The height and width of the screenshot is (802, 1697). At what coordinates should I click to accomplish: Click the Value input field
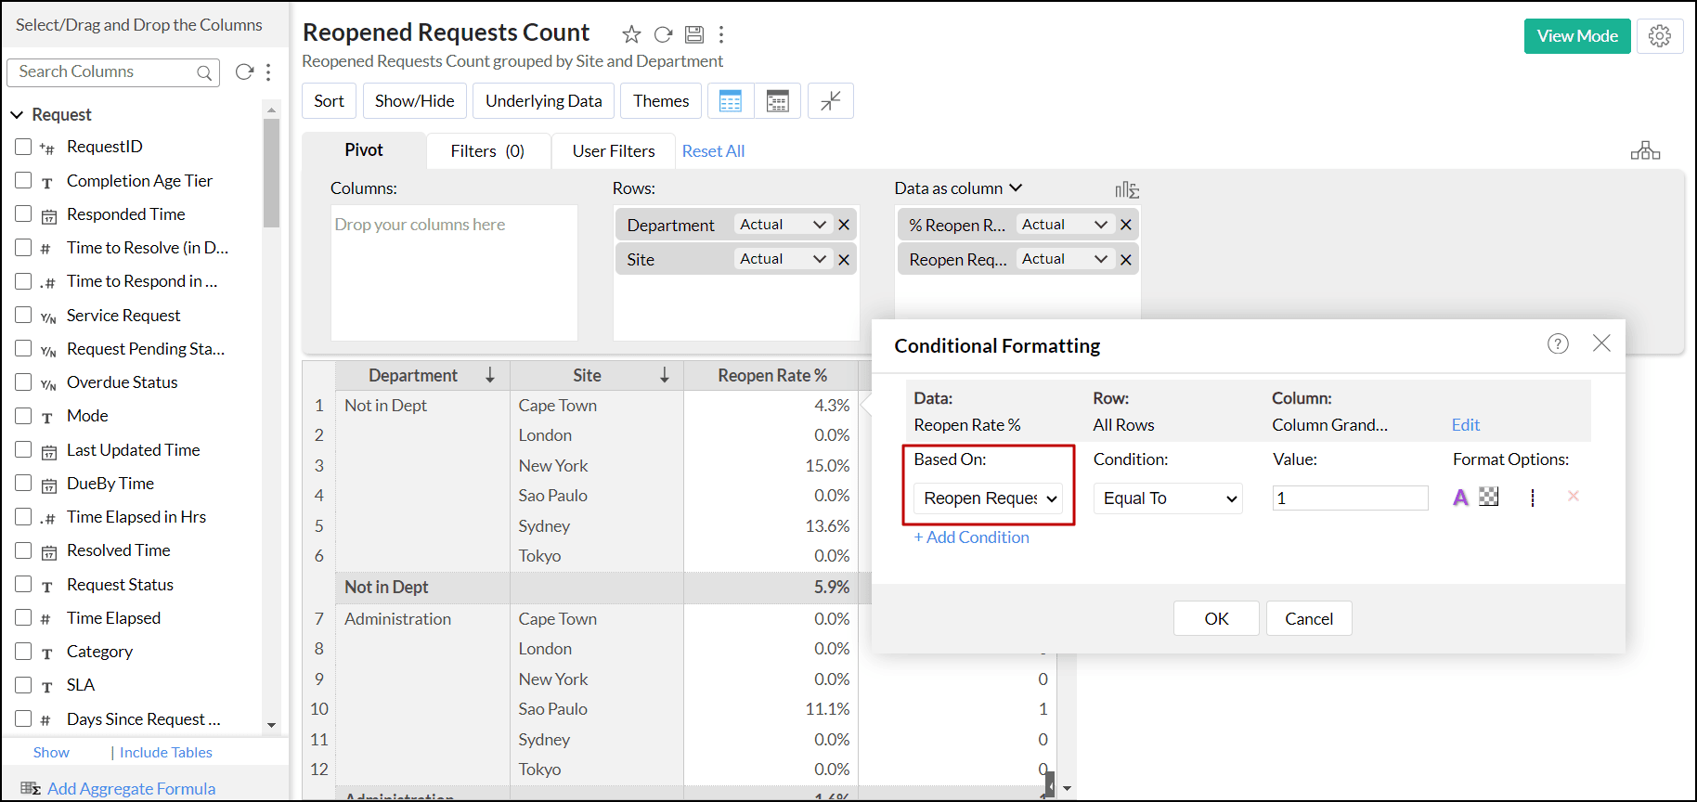tap(1350, 498)
